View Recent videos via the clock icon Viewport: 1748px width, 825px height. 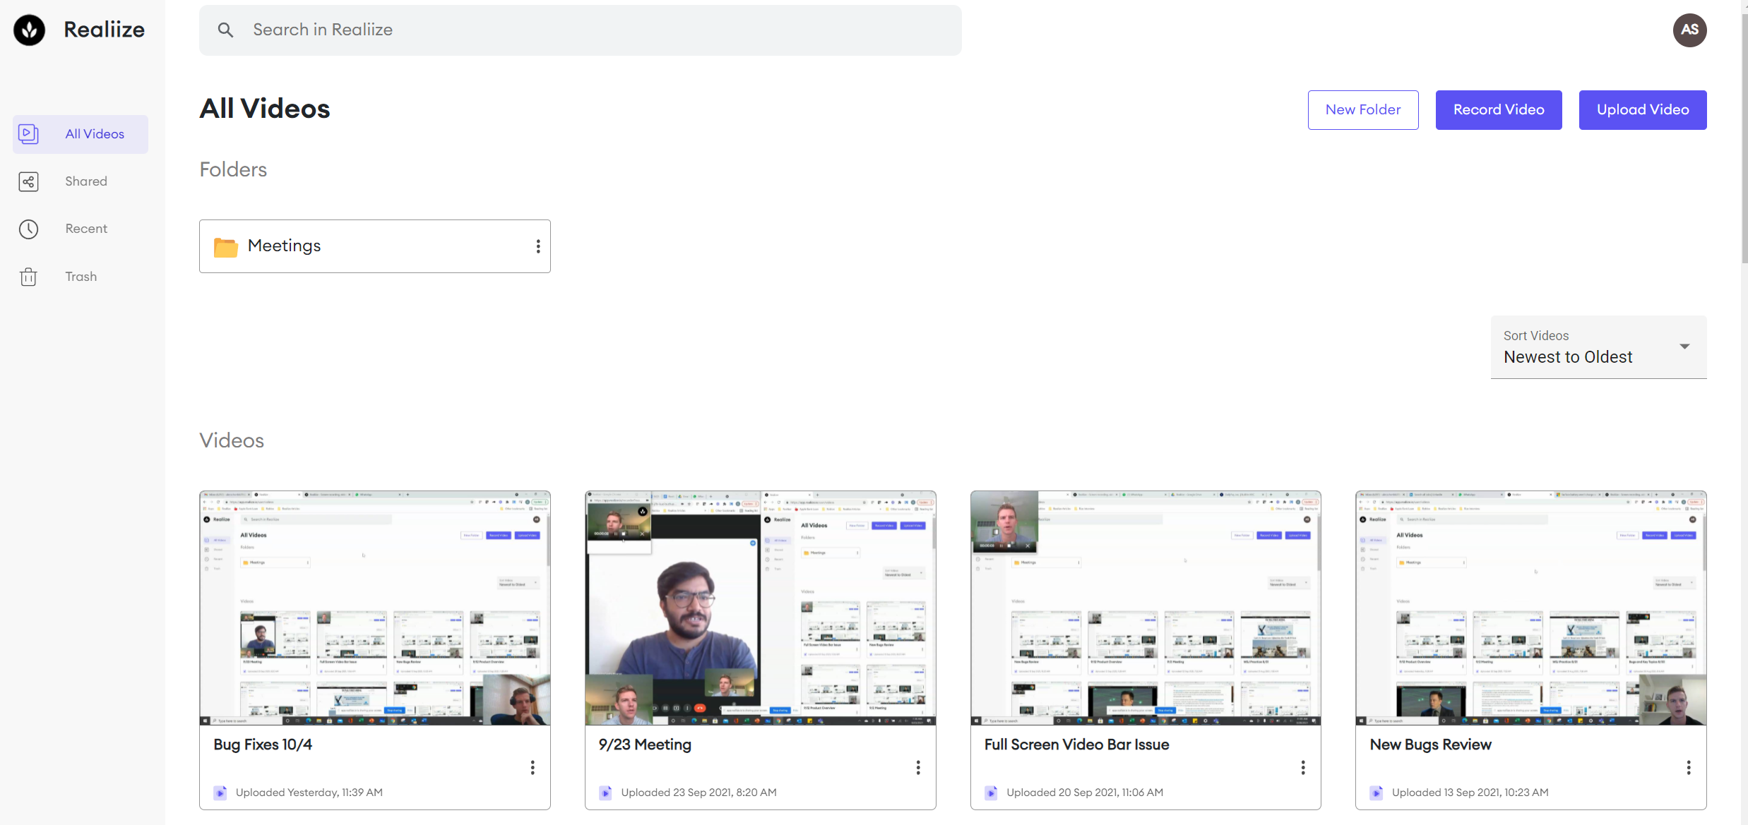click(28, 229)
